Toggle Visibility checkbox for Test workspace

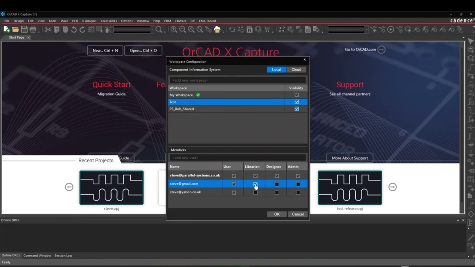pyautogui.click(x=297, y=102)
